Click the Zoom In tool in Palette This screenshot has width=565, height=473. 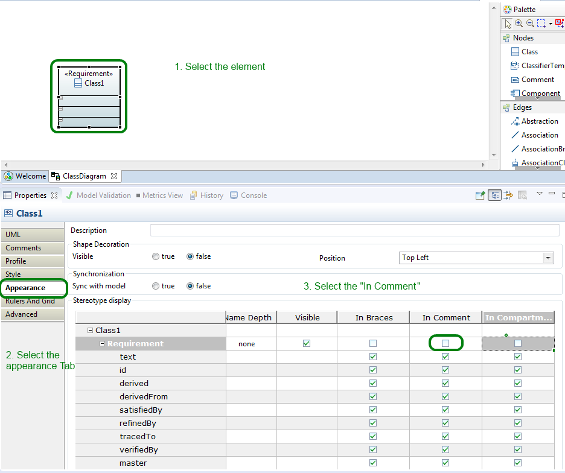[519, 24]
